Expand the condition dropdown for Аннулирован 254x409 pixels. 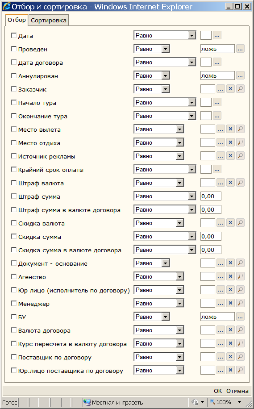(152, 75)
